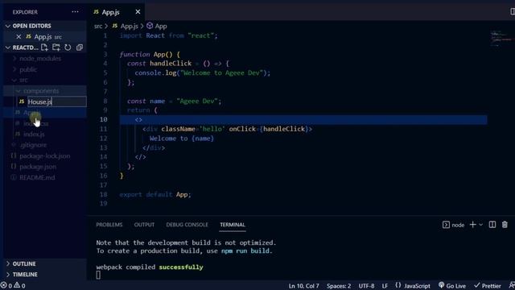Image resolution: width=515 pixels, height=290 pixels.
Task: Click Ln 10, Col 7 in status bar
Action: tap(304, 286)
